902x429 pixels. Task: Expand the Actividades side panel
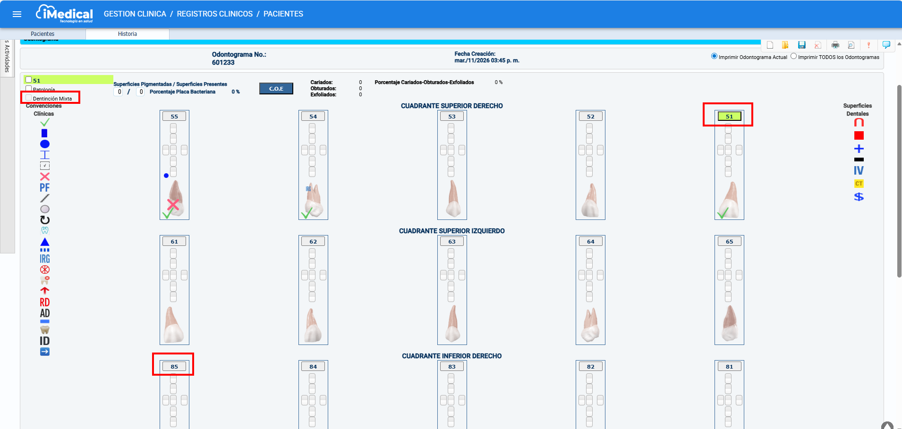pos(7,57)
